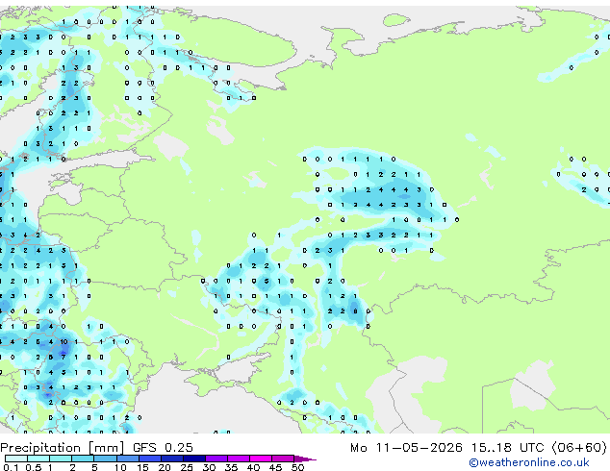Select the 10–15 mm blue legend swatch
This screenshot has width=610, height=471.
coord(128,459)
